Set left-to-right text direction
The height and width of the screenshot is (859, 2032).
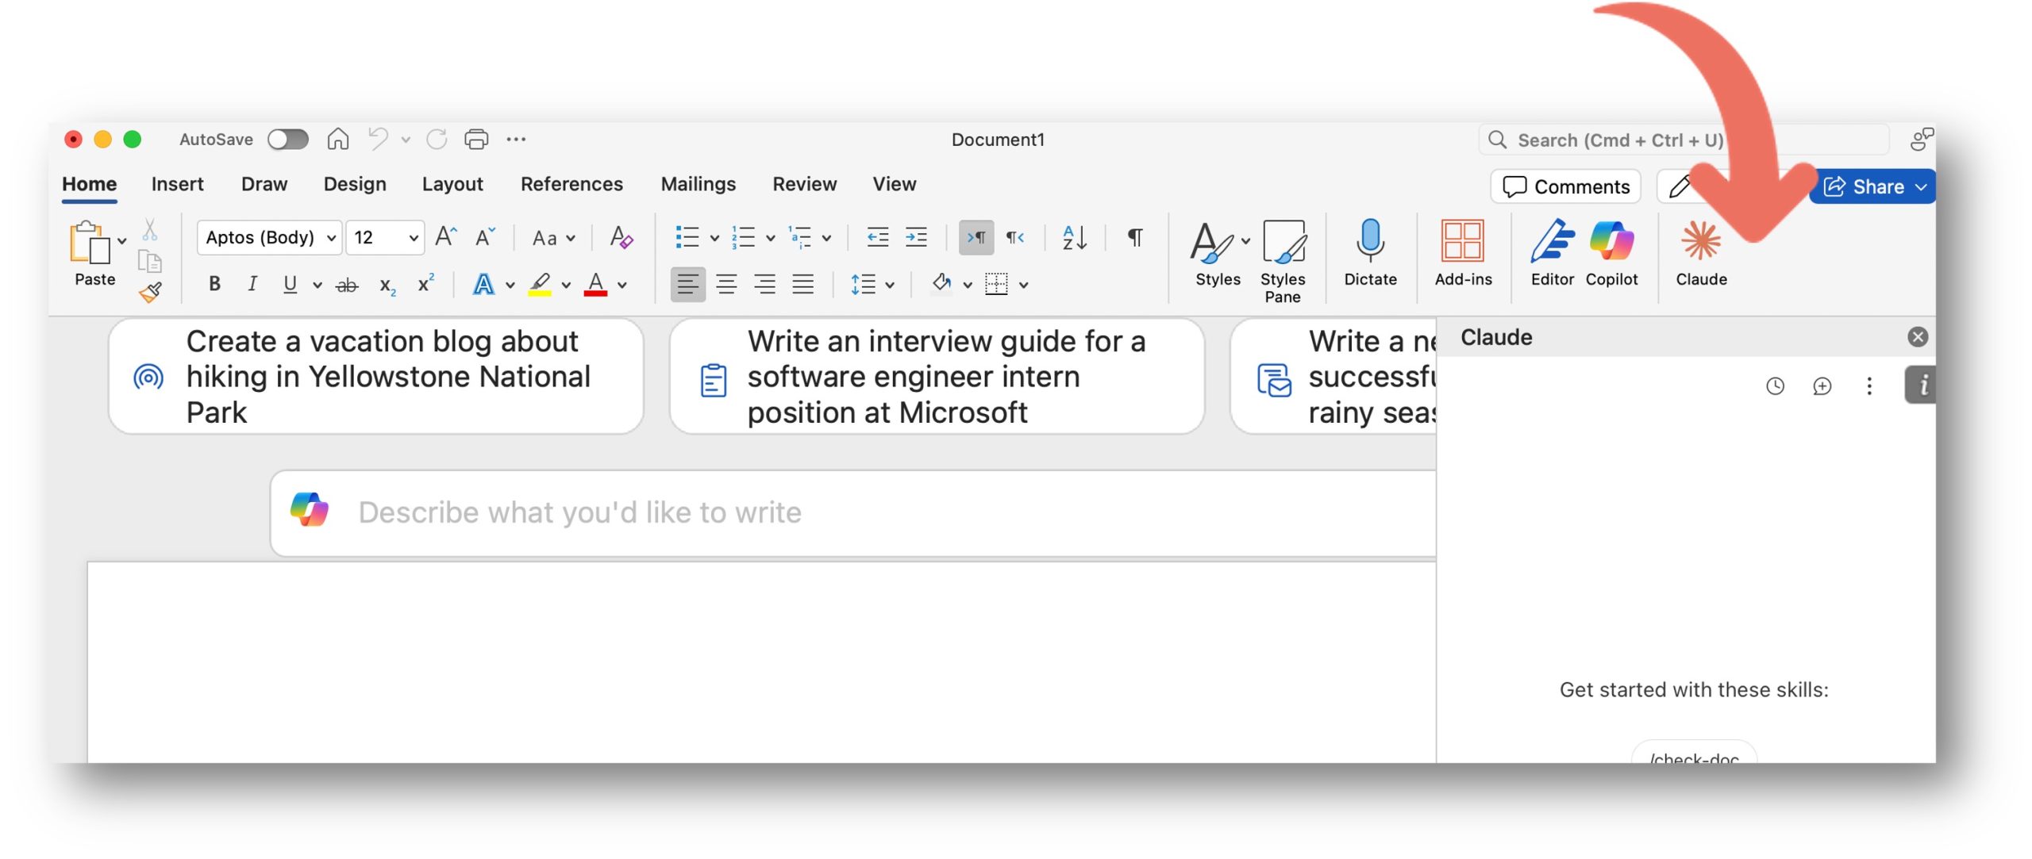click(x=976, y=237)
